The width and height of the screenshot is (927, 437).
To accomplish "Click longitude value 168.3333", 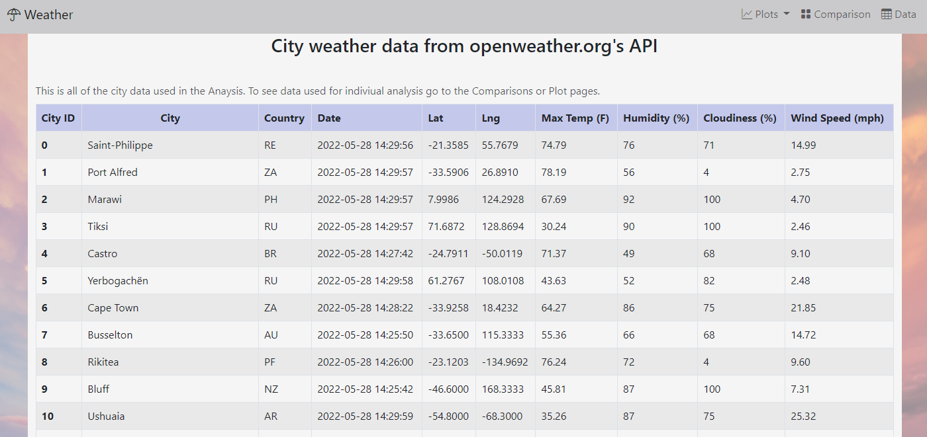I will click(503, 389).
